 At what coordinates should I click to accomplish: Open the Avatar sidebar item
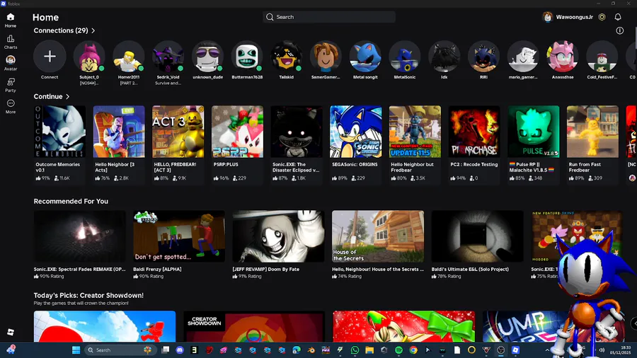(x=11, y=63)
